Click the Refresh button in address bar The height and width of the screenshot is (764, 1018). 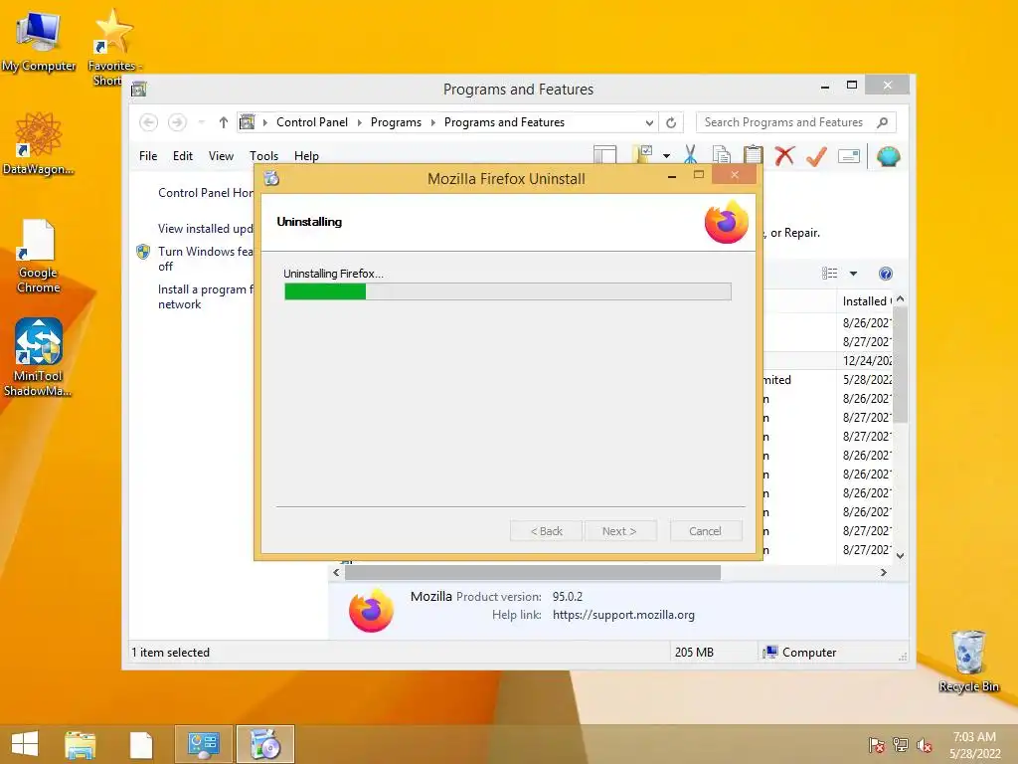[x=671, y=122]
